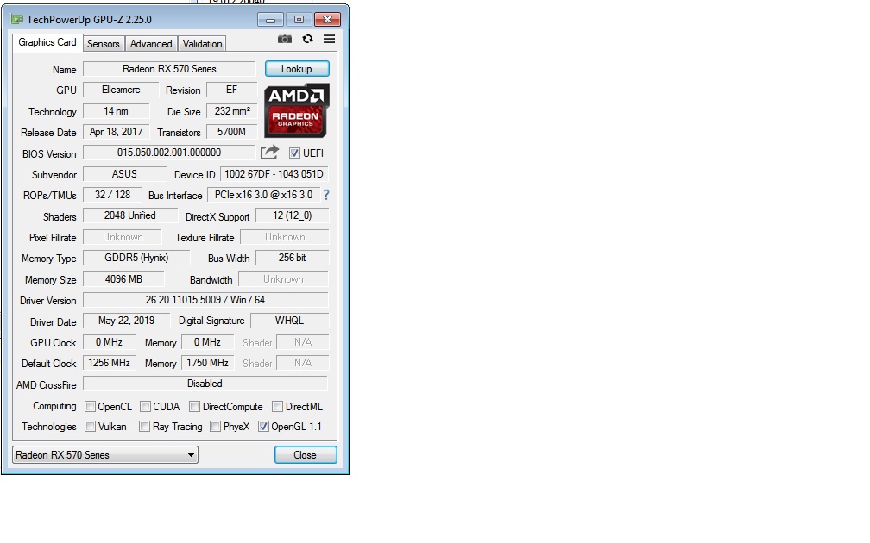Click the GPU Clock field 0 MHz
870x543 pixels.
click(109, 342)
